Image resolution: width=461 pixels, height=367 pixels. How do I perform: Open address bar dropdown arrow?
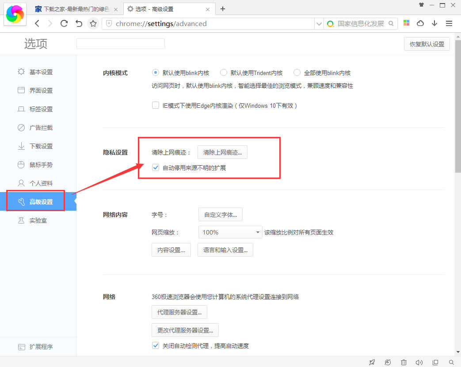[x=319, y=24]
